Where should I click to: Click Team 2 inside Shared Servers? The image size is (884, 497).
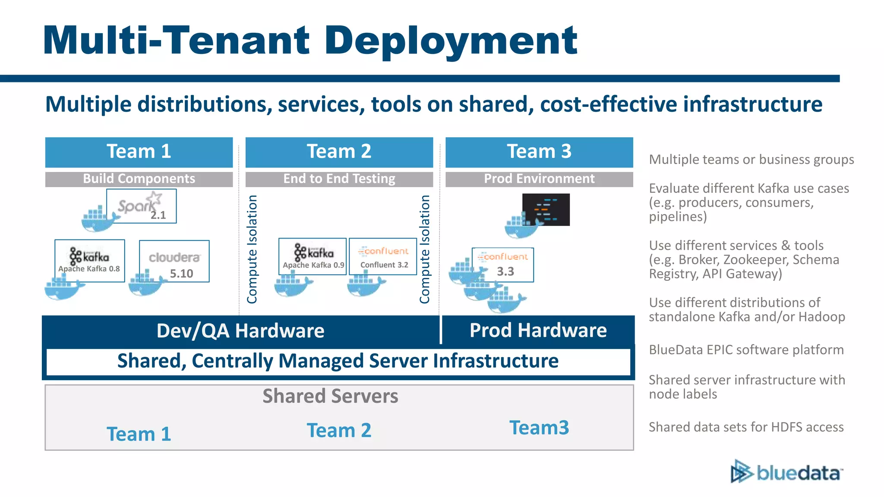tap(339, 431)
